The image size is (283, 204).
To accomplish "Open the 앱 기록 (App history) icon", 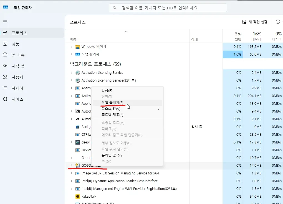I will pyautogui.click(x=5, y=55).
